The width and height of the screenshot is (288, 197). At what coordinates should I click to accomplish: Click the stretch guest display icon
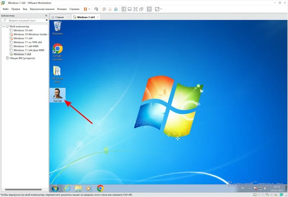coord(157,9)
